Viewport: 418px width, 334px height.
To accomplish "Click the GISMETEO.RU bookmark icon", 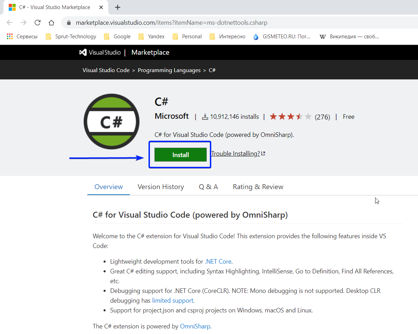I will (256, 36).
